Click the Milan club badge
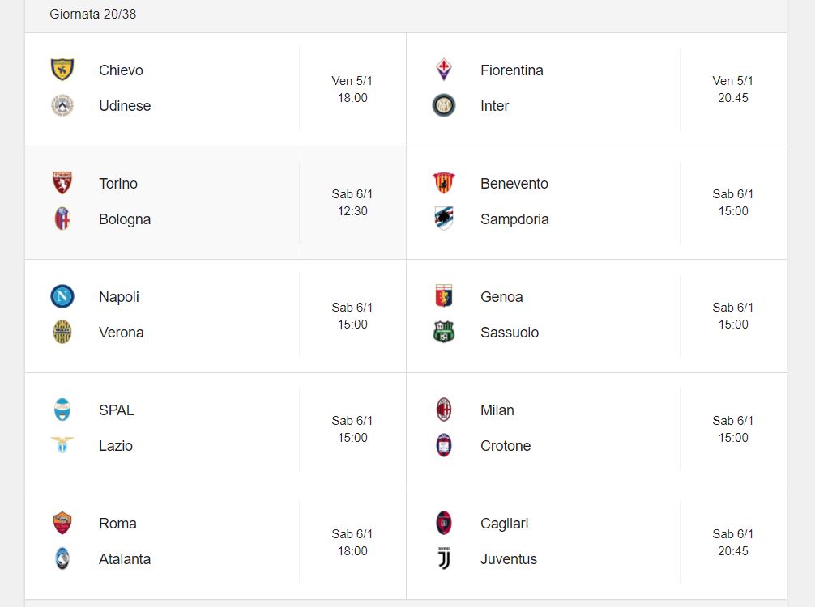 point(444,410)
